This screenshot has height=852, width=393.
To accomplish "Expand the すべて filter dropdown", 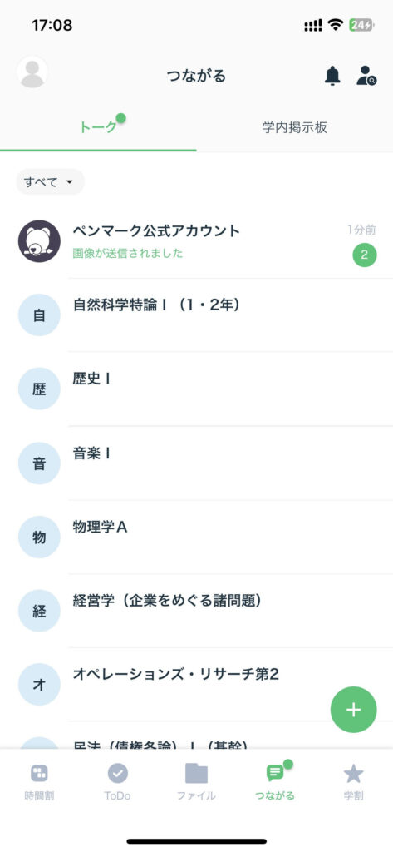I will coord(50,182).
